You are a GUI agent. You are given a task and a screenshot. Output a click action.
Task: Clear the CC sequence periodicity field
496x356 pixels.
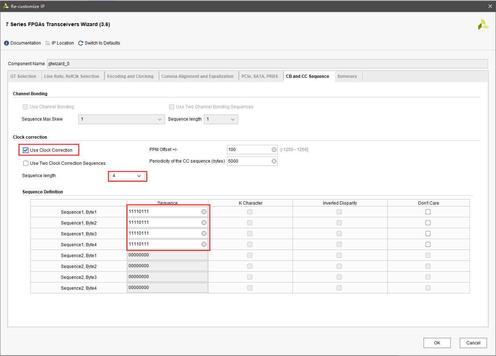click(274, 161)
